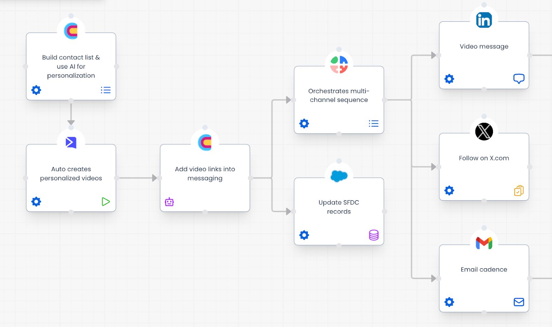This screenshot has height=327, width=552.
Task: Open settings gear on Update SFDC records
Action: tap(304, 235)
